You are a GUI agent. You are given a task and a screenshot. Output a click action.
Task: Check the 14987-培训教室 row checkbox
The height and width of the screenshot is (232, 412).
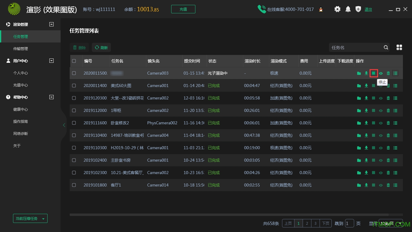point(74,135)
